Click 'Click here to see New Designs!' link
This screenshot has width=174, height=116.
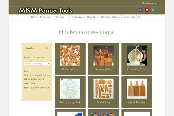pos(87,32)
